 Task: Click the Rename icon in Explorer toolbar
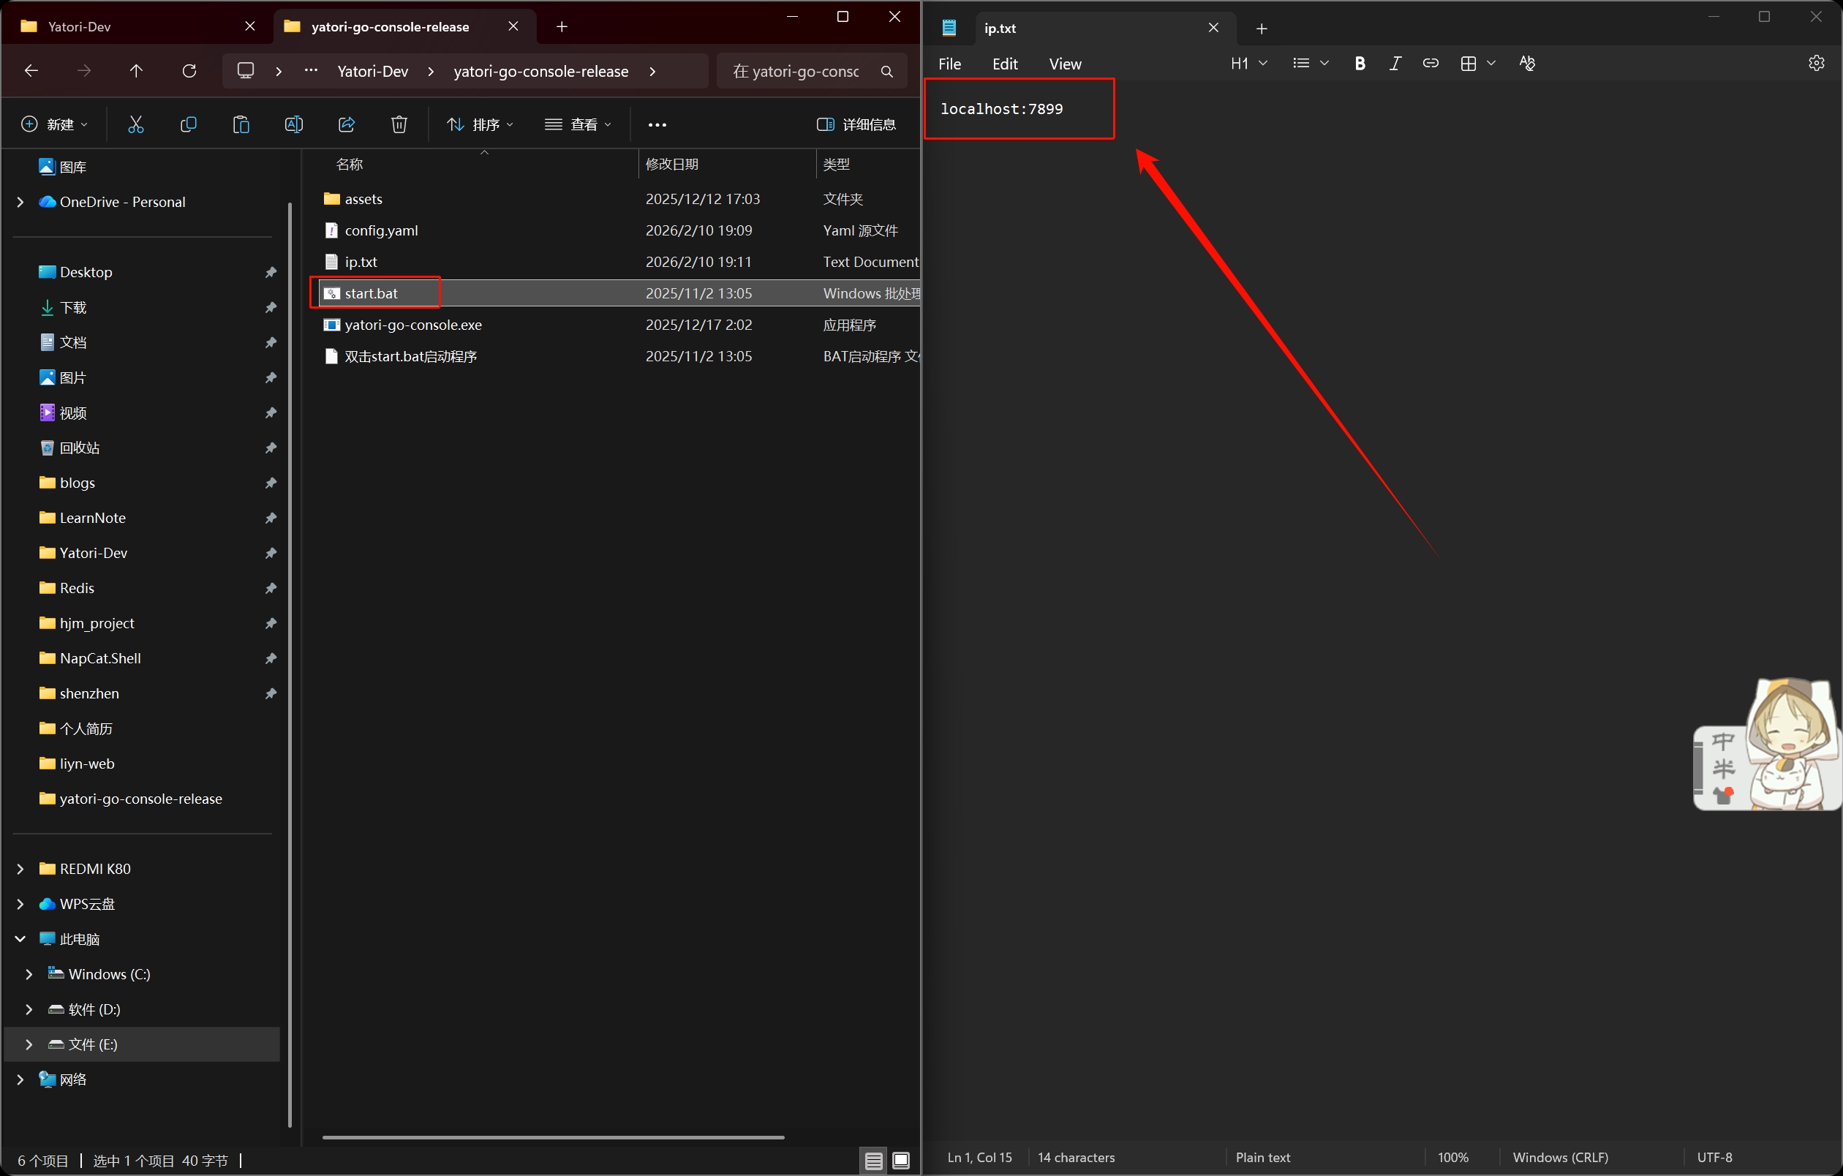pos(294,125)
